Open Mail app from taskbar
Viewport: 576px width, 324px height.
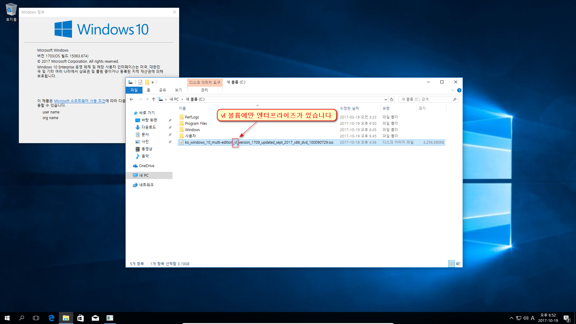[95, 318]
